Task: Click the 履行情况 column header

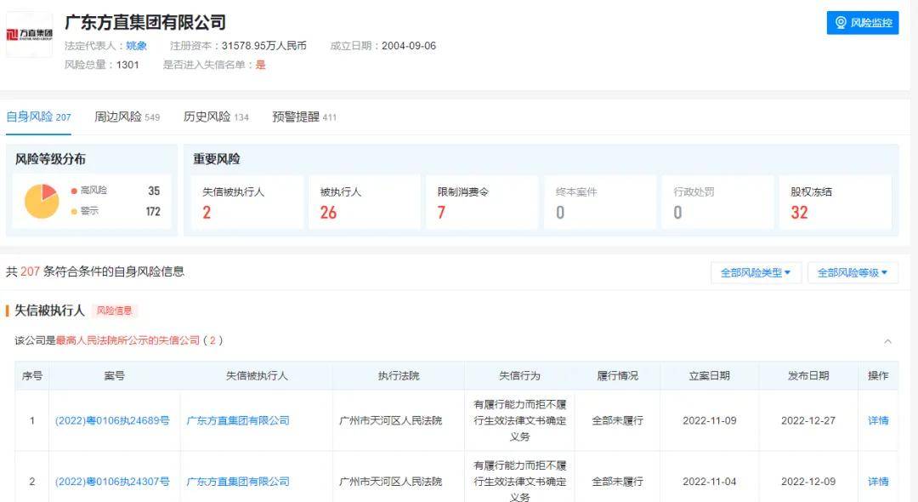Action: pyautogui.click(x=618, y=376)
